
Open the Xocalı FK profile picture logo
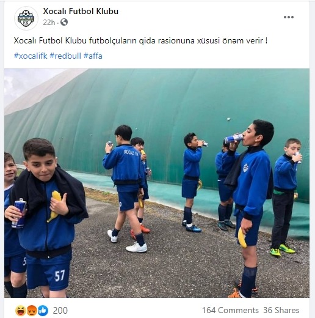(x=26, y=18)
